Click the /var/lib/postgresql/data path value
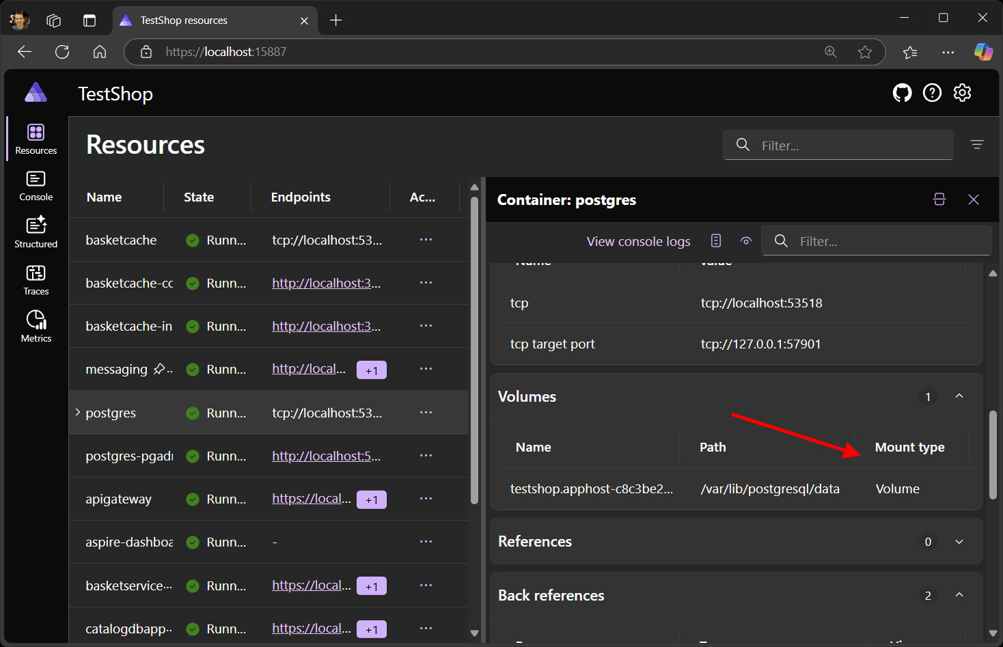The image size is (1003, 647). 770,488
